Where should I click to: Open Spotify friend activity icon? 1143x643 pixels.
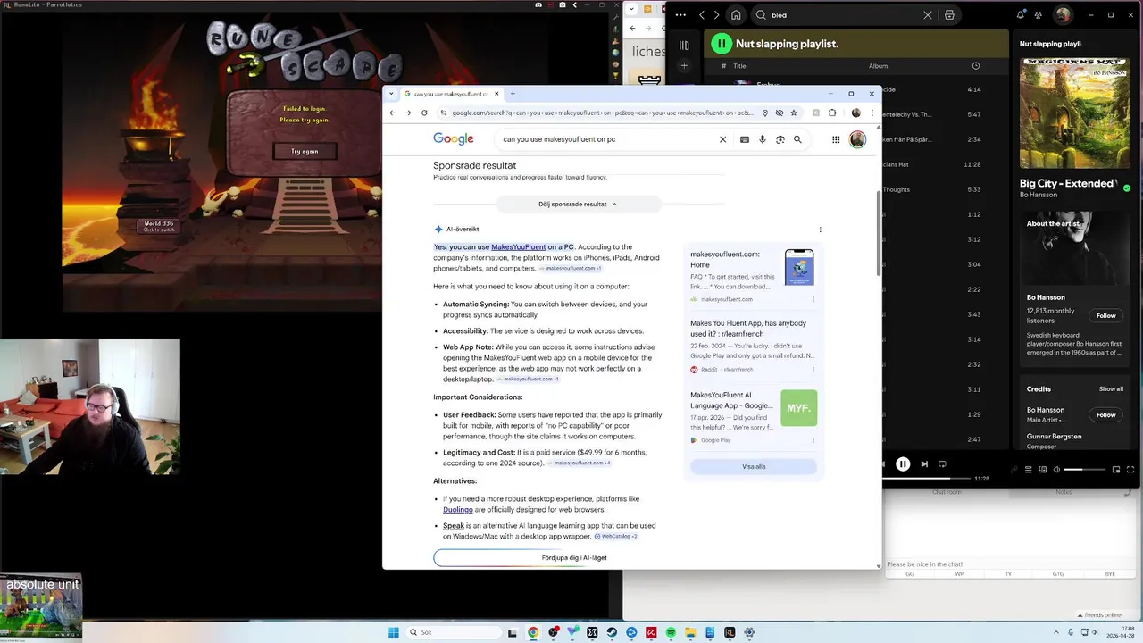1039,15
